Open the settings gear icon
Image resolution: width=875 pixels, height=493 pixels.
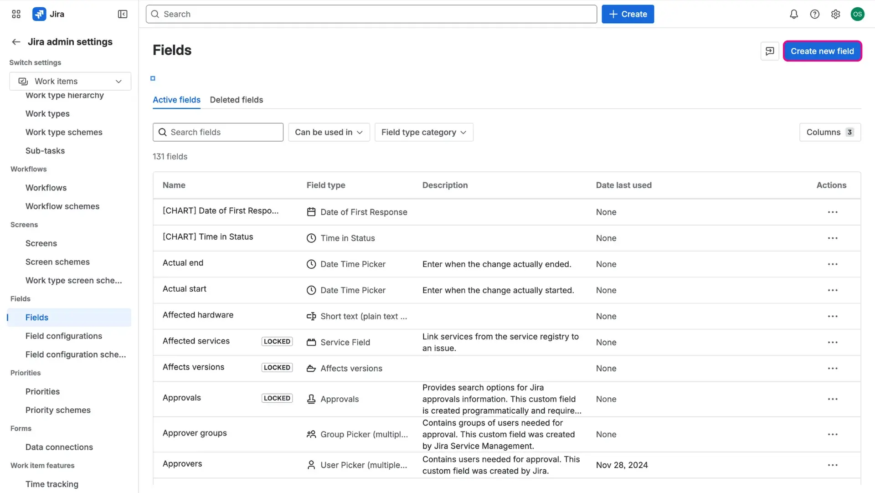point(835,14)
